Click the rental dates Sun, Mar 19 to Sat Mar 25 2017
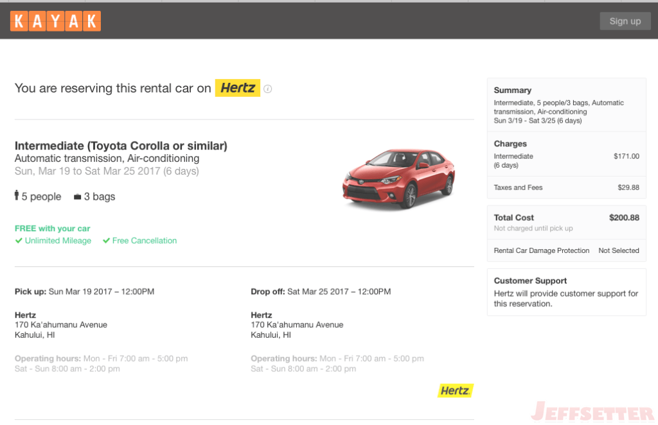This screenshot has height=425, width=658. (x=107, y=171)
